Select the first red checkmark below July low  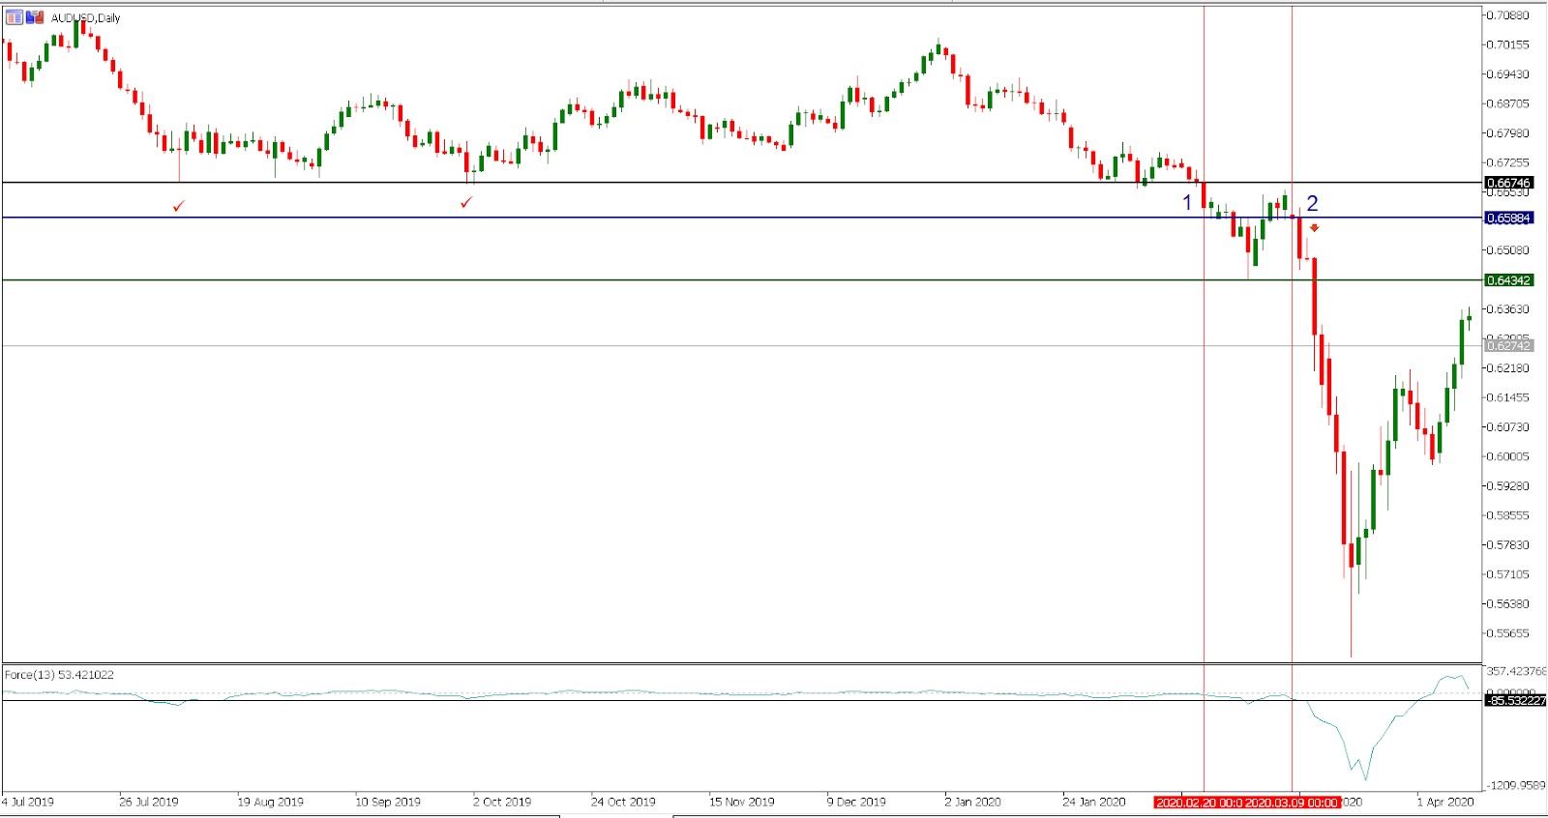point(178,206)
